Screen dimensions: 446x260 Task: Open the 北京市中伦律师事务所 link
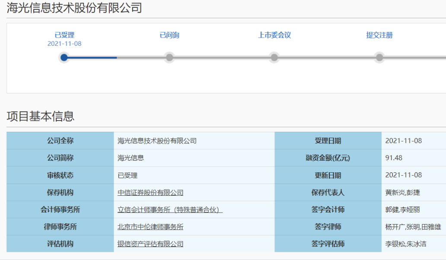[150, 227]
